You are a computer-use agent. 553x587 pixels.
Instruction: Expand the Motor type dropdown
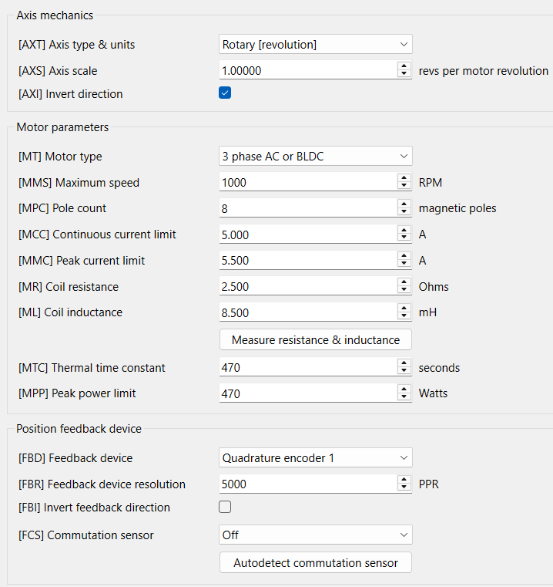pos(316,157)
